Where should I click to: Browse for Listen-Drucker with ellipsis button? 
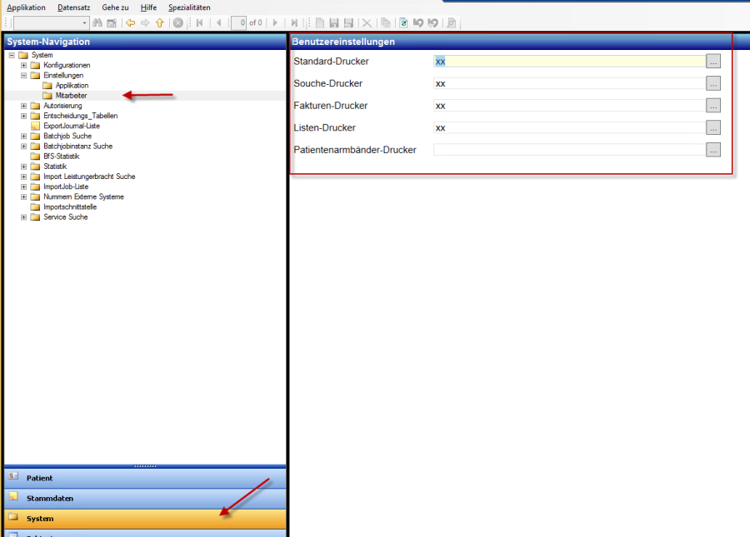pyautogui.click(x=713, y=127)
